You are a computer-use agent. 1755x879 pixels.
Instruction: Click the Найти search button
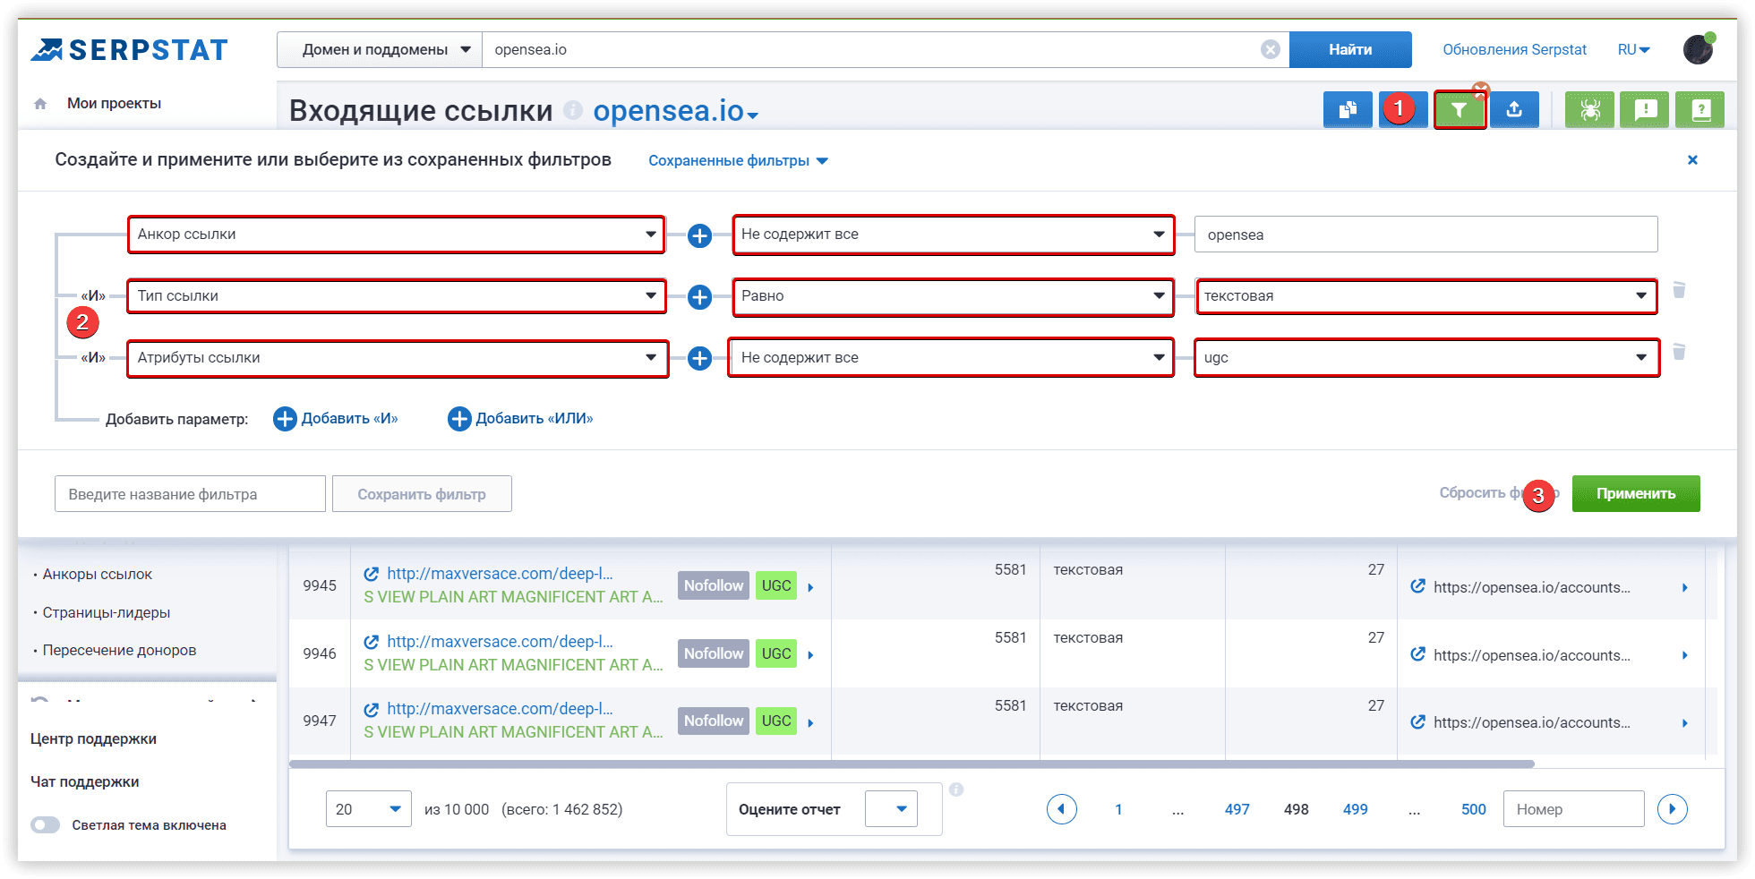(x=1350, y=50)
